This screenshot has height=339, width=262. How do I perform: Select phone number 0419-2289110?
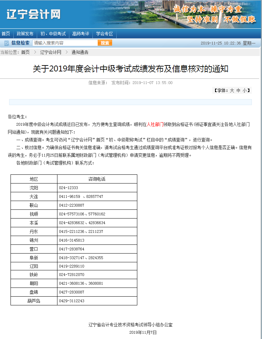(71, 266)
